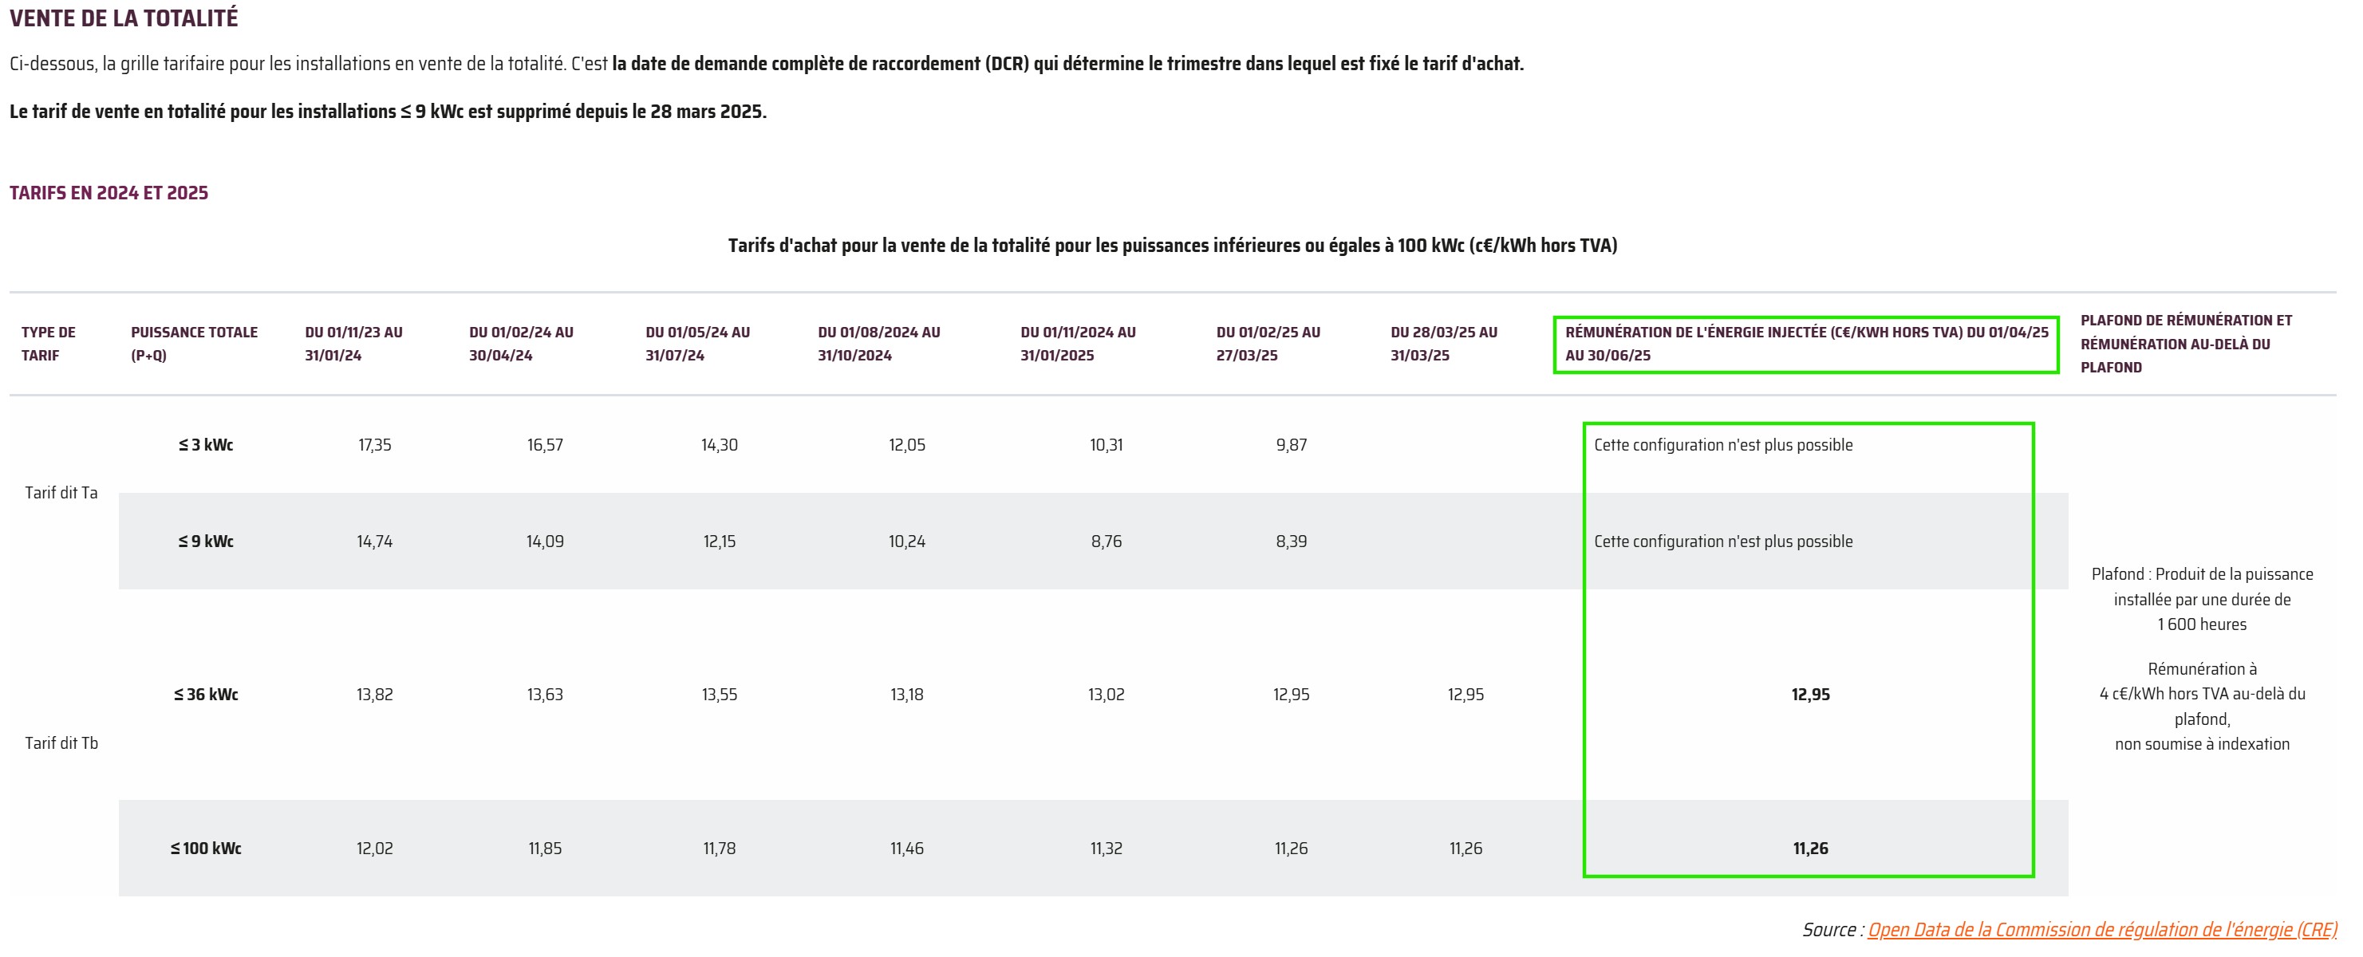Click 11,26 under 01/02/25 to 27/03/25
Screen dimensions: 2363x957
point(1292,849)
